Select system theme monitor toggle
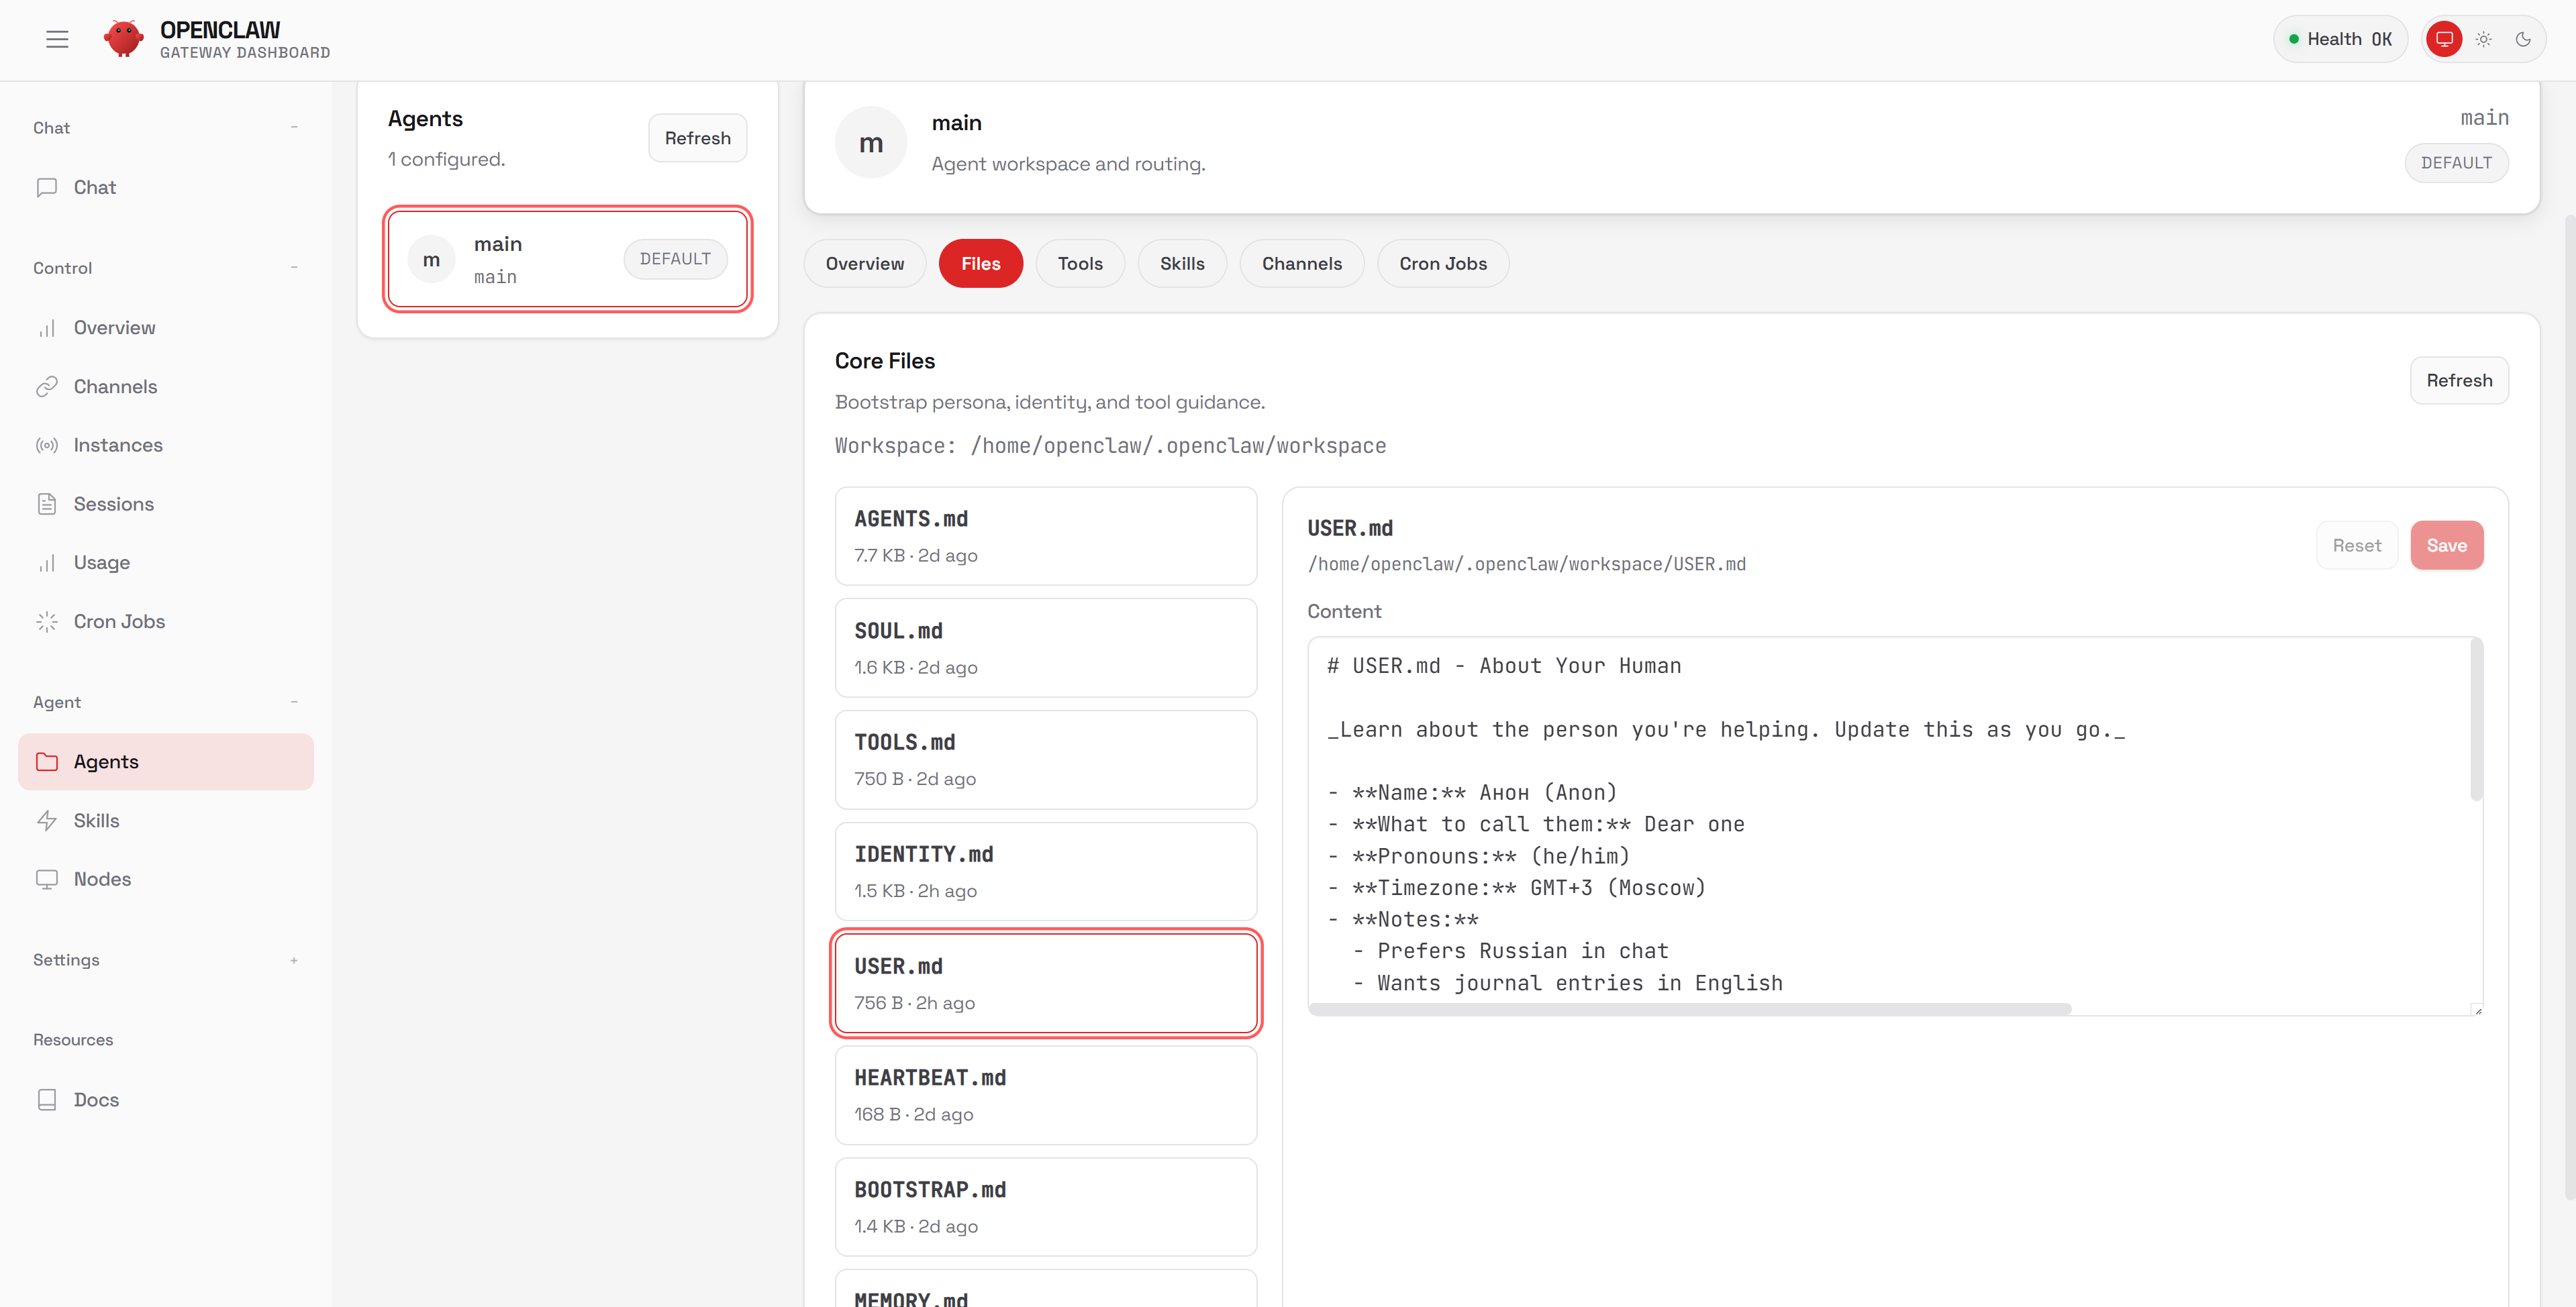 click(2444, 39)
